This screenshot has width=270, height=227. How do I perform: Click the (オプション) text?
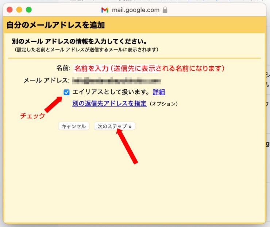[164, 104]
